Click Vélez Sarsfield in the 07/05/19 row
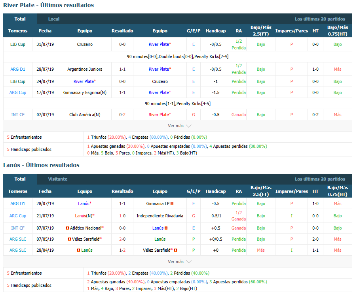 (85, 239)
